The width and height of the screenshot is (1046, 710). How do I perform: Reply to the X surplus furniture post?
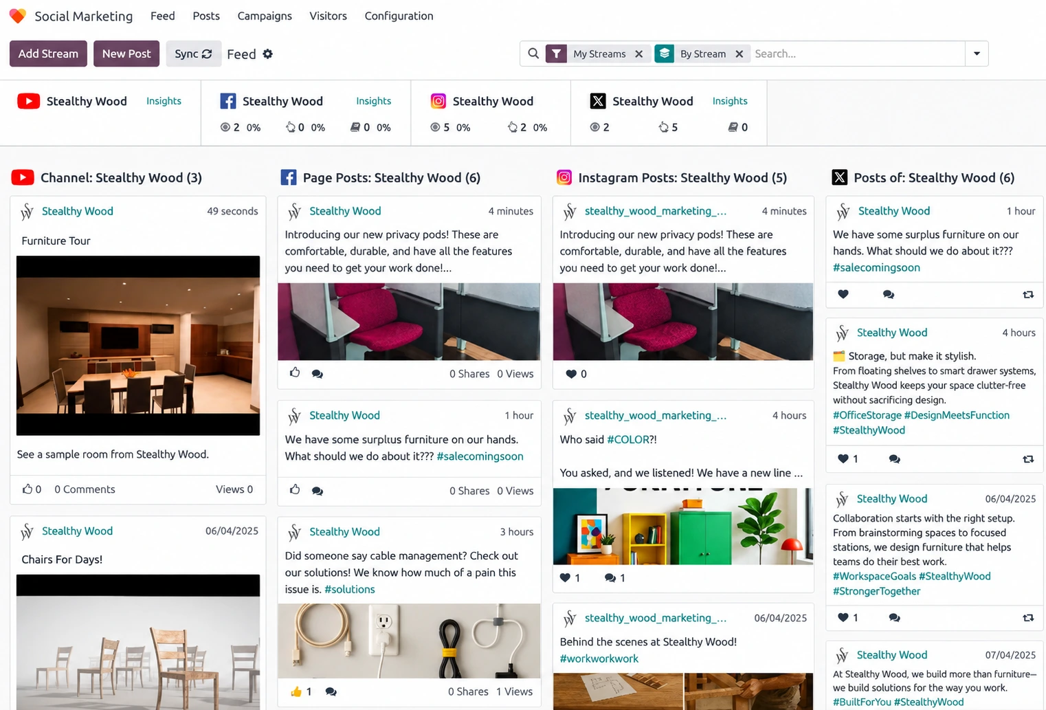[889, 294]
